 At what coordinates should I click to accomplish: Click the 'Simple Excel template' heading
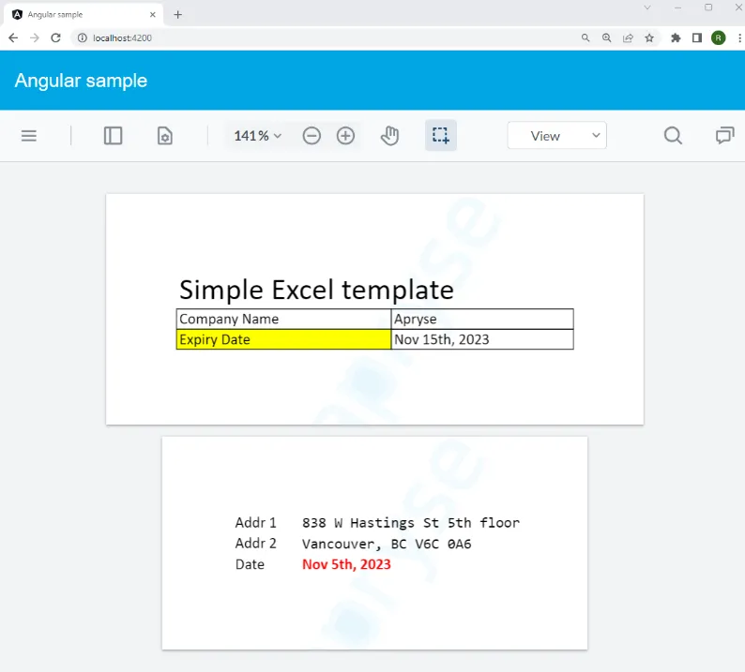(316, 290)
